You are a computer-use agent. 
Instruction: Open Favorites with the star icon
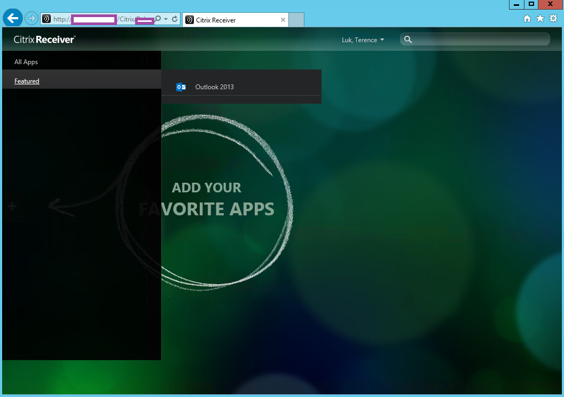(540, 18)
